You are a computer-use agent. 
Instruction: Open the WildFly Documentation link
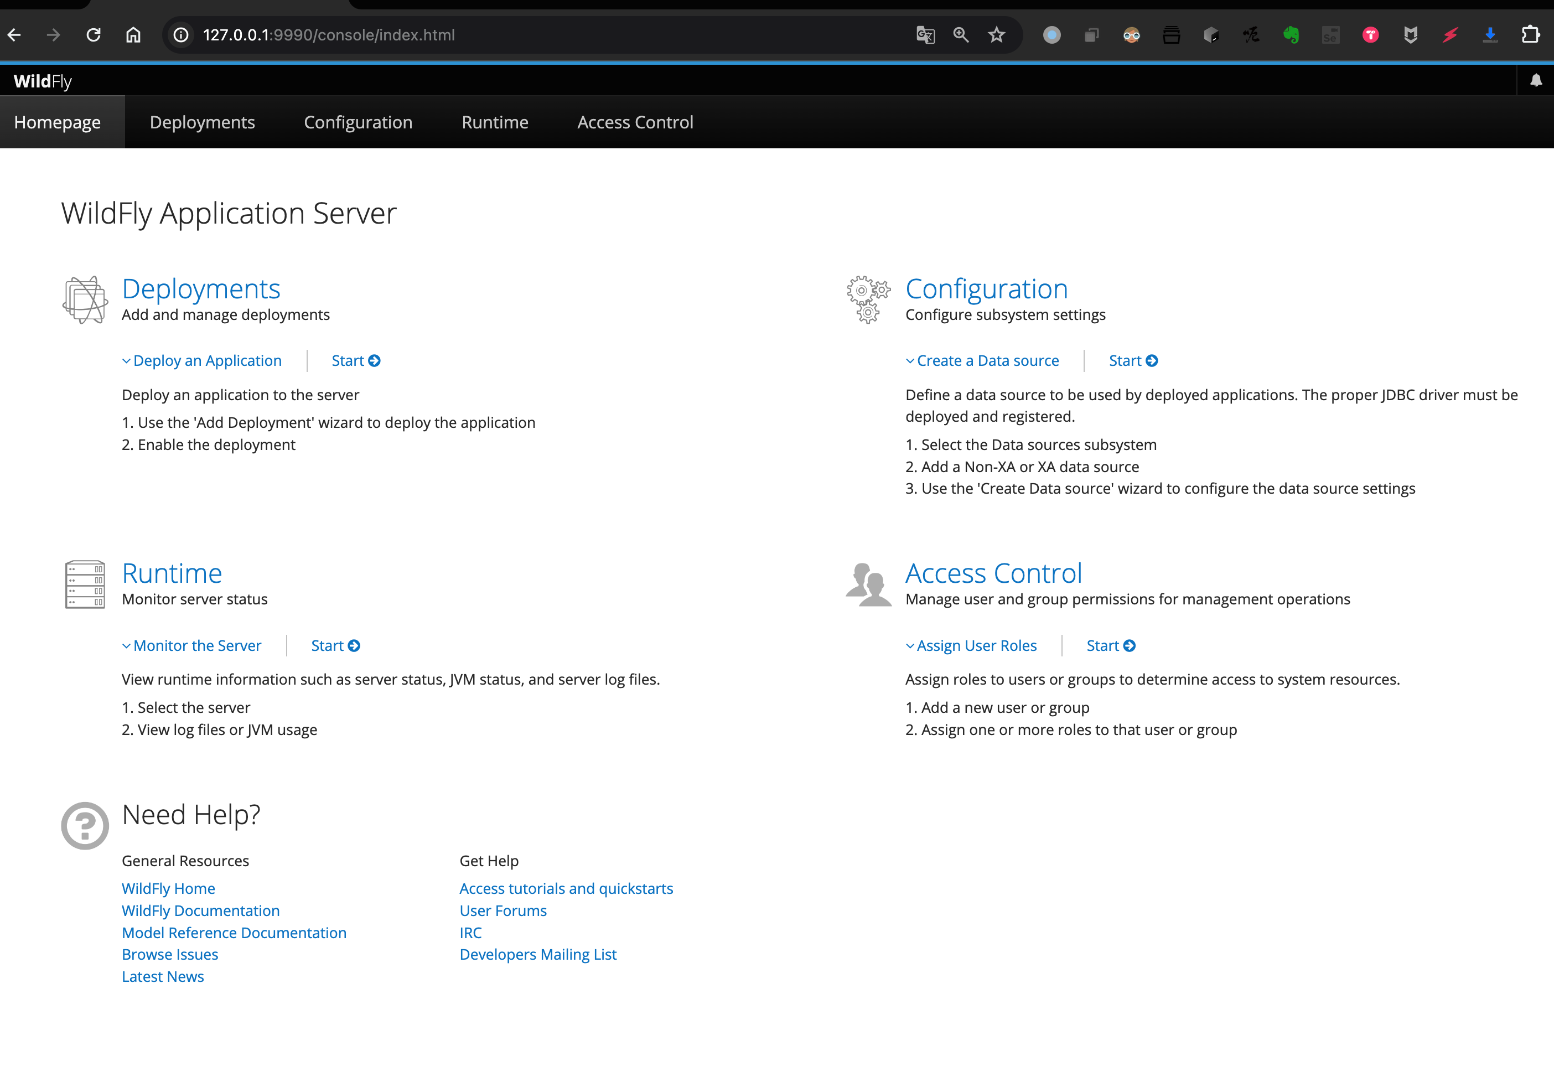(x=200, y=910)
